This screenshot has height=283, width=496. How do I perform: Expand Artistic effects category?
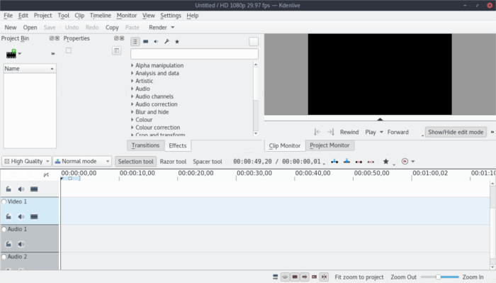(133, 81)
